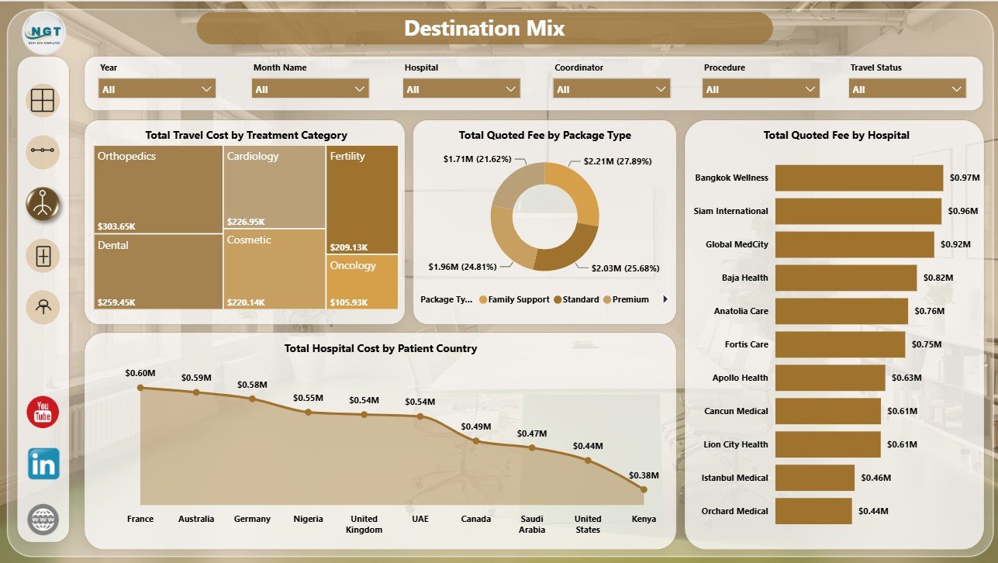Select the Bangkok Wellness bar
998x563 pixels.
click(859, 178)
